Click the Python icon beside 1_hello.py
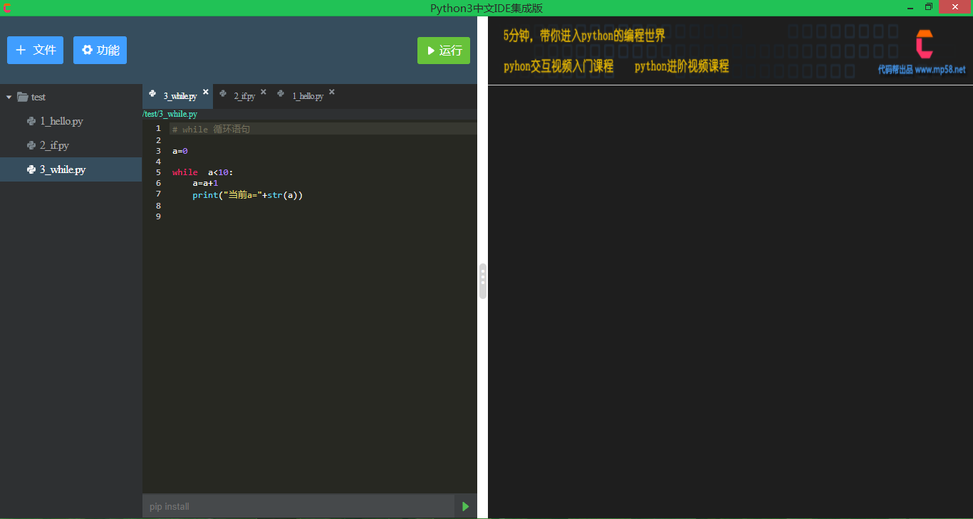The width and height of the screenshot is (973, 519). pos(31,121)
